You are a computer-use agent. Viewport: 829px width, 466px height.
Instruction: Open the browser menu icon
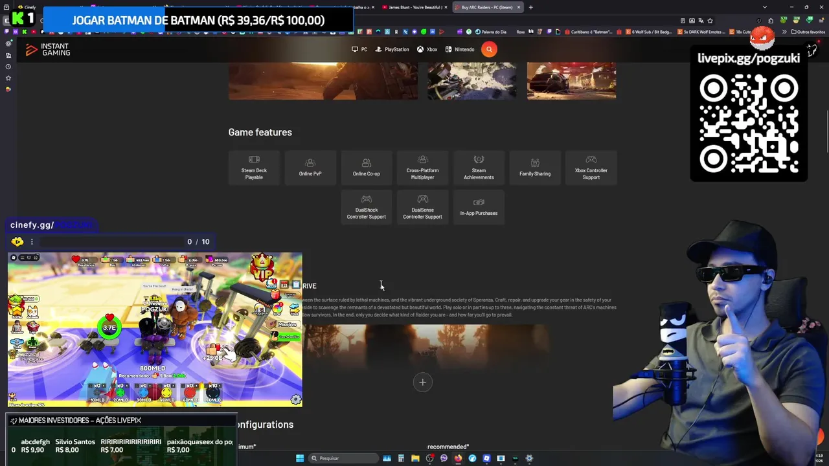tap(822, 21)
